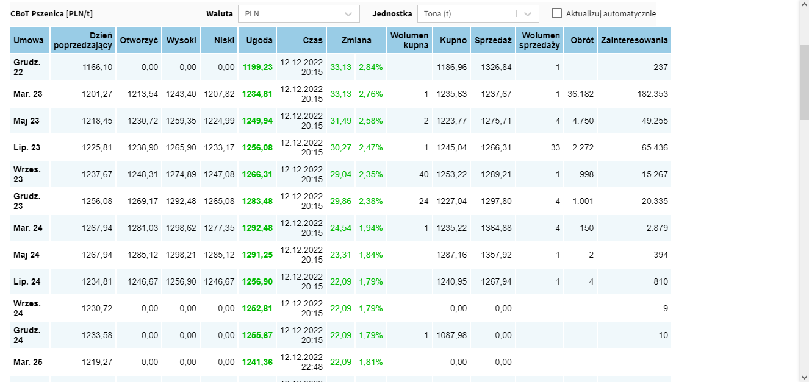This screenshot has width=809, height=382.
Task: Click the Mar. 24 settlement price 1292,48
Action: point(257,228)
